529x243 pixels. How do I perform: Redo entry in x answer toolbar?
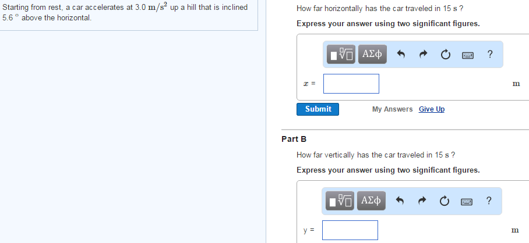(423, 55)
